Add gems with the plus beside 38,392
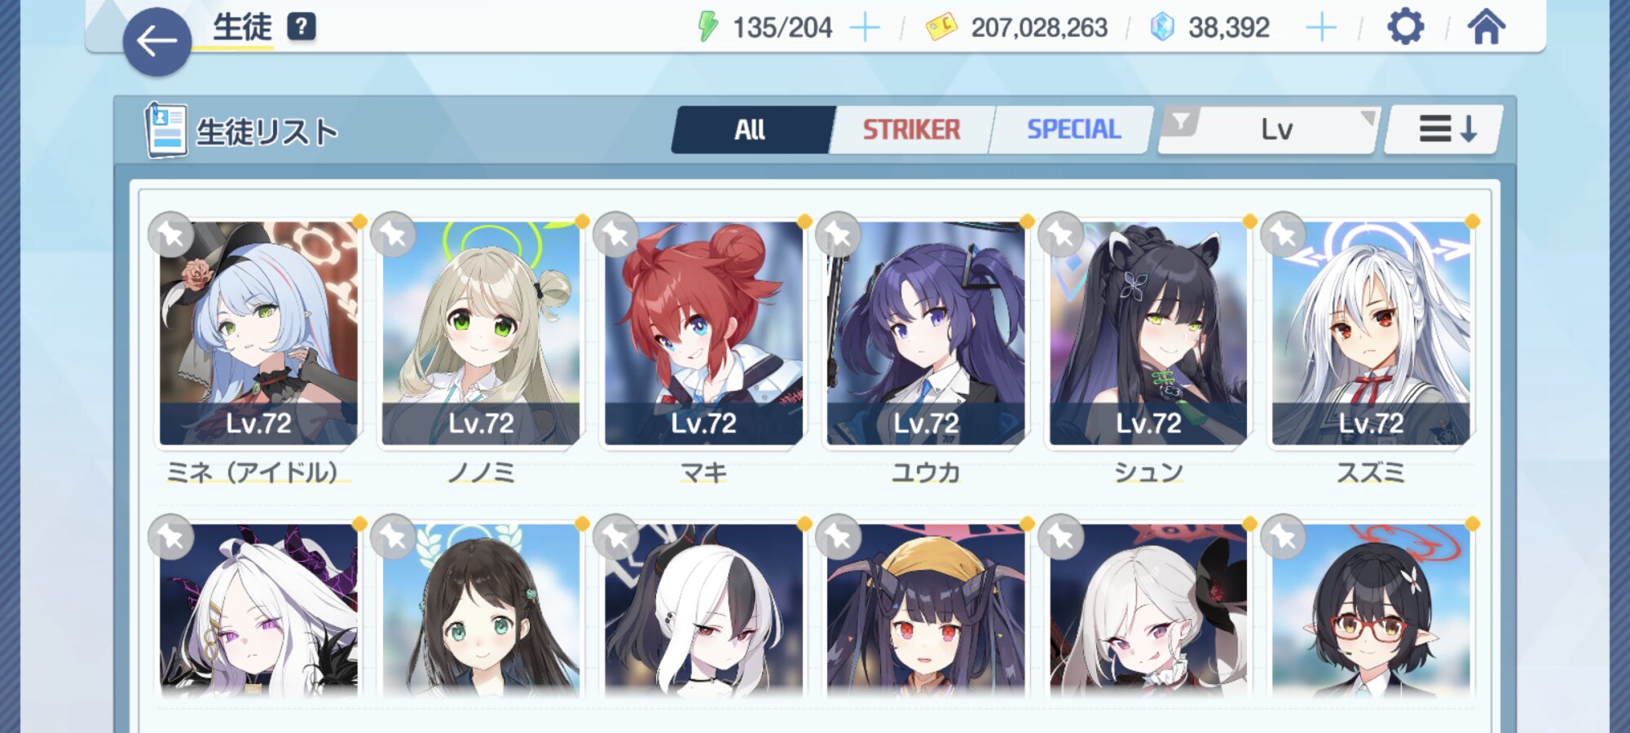This screenshot has width=1630, height=733. (x=1321, y=28)
